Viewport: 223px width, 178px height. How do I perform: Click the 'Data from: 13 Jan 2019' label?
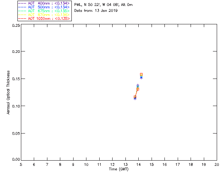click(x=96, y=11)
